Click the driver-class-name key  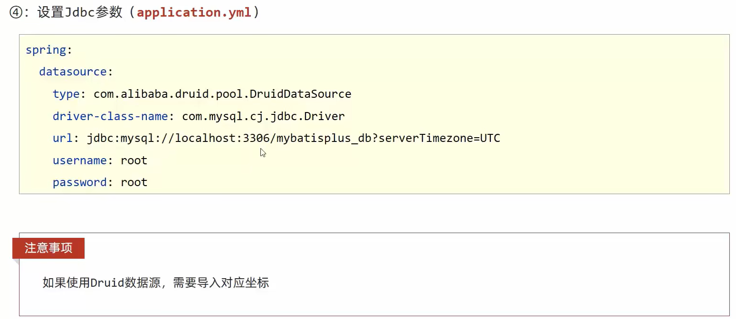110,116
